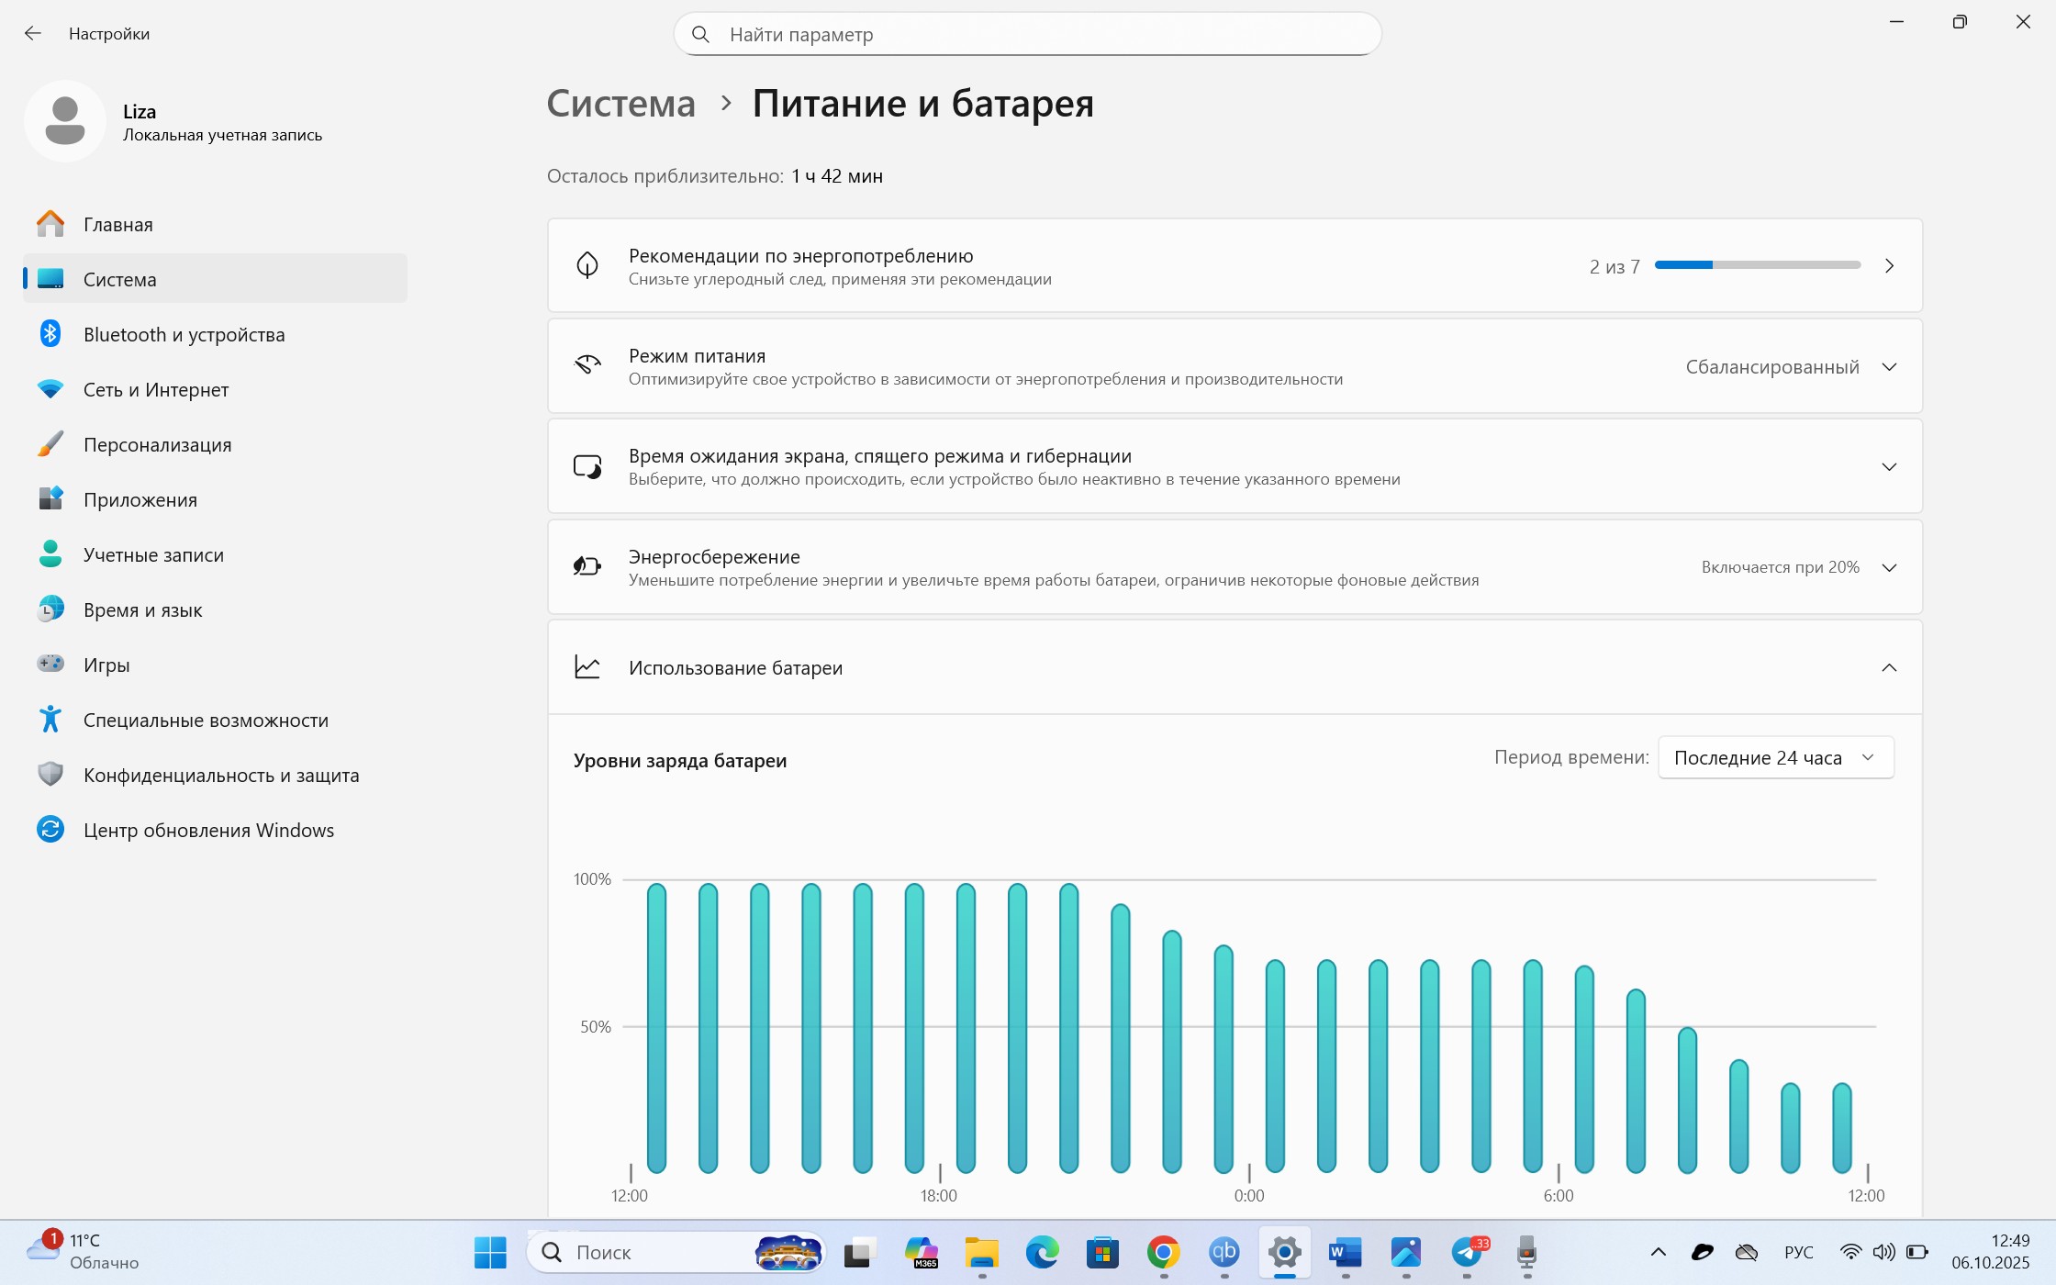
Task: Open Конфиденциальность и защита settings
Action: click(x=215, y=775)
